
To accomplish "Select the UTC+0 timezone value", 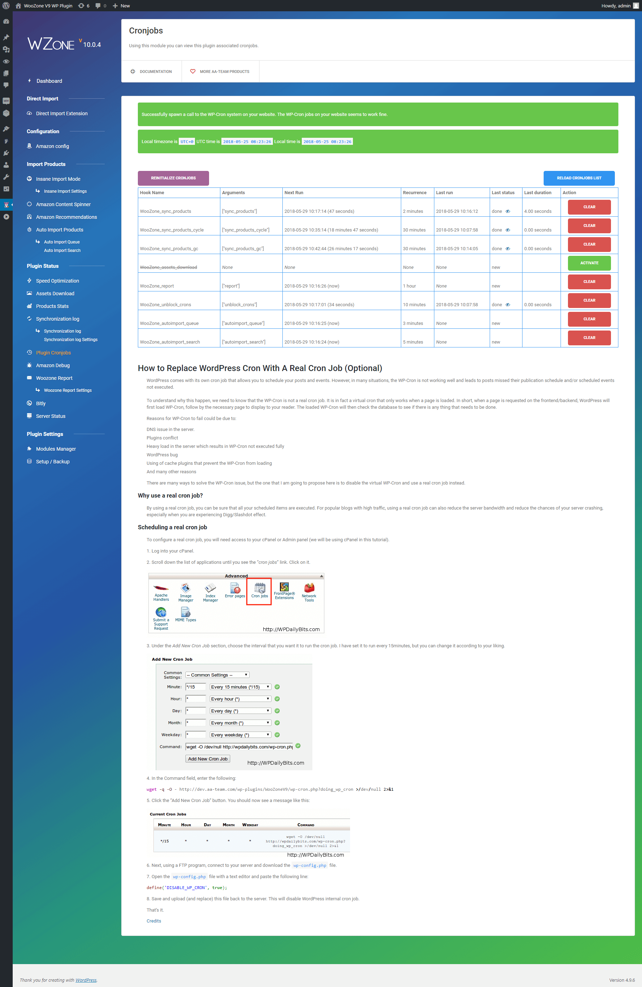I will (x=187, y=141).
